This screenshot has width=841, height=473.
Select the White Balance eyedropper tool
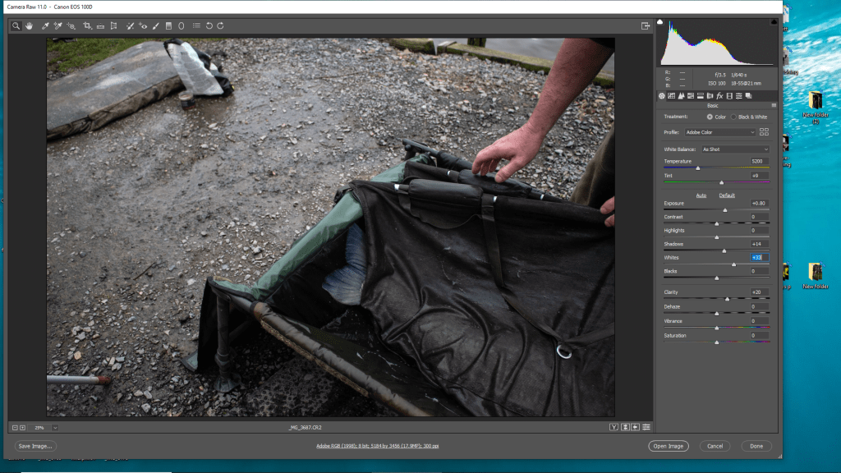pos(45,26)
